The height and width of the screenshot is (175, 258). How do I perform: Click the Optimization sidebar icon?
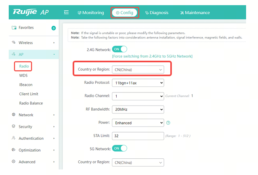(x=14, y=150)
